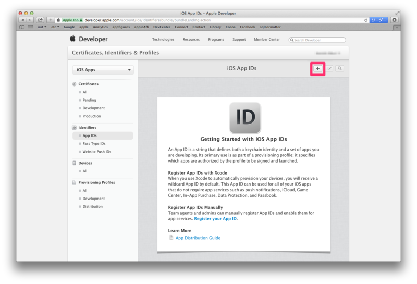Go forward with Safari's forward arrow

tap(30, 20)
